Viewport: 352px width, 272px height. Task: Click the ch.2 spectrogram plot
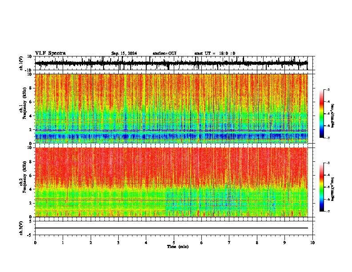coord(172,182)
